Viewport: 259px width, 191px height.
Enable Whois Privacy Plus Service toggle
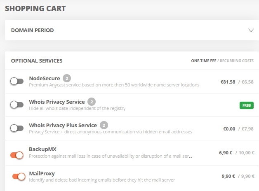click(x=17, y=128)
